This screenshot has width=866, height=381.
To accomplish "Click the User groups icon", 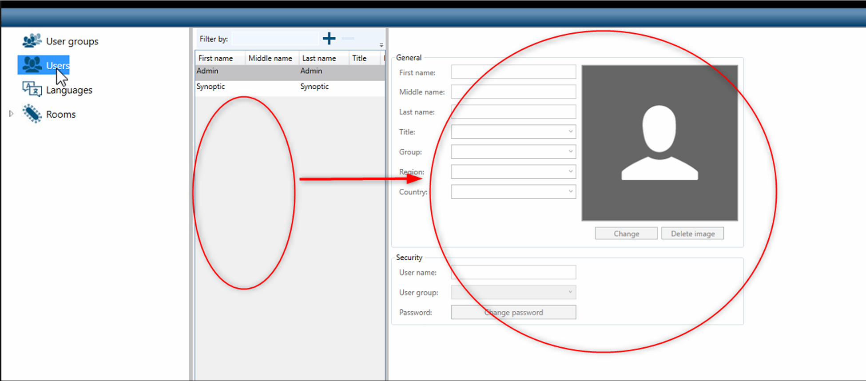I will pyautogui.click(x=32, y=41).
